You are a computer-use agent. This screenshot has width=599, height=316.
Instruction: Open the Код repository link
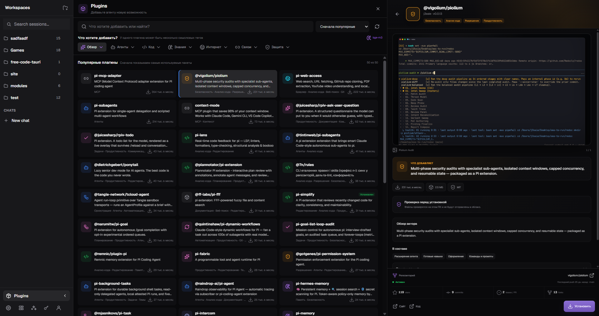click(x=415, y=306)
